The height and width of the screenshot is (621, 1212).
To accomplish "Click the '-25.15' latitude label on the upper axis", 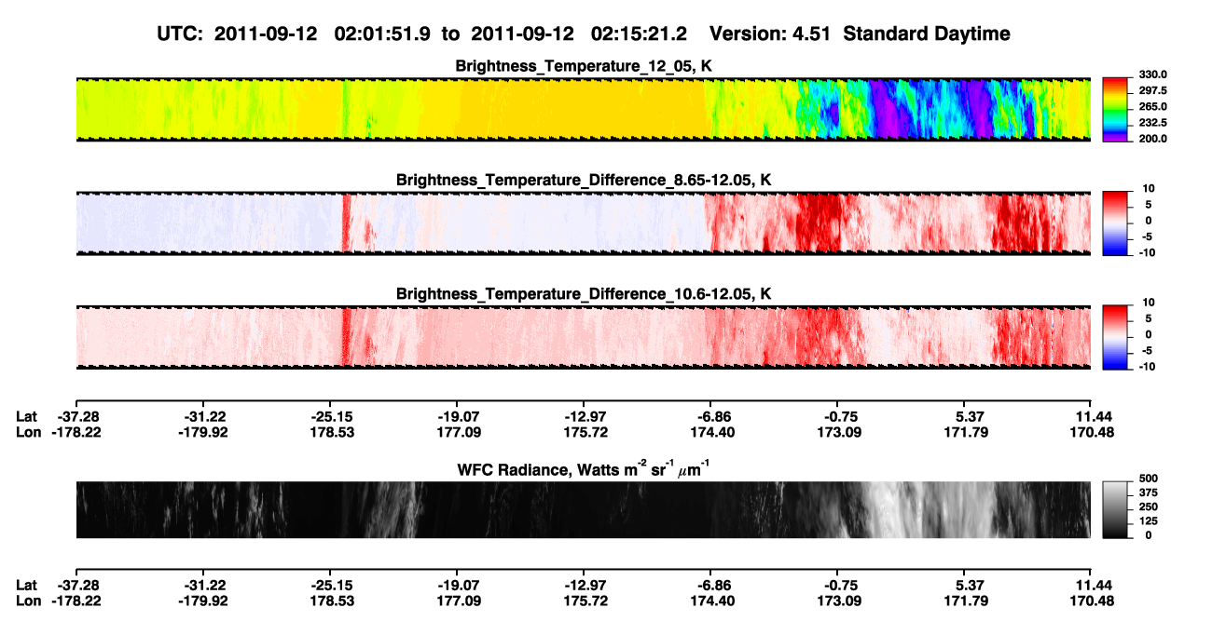I will point(331,415).
